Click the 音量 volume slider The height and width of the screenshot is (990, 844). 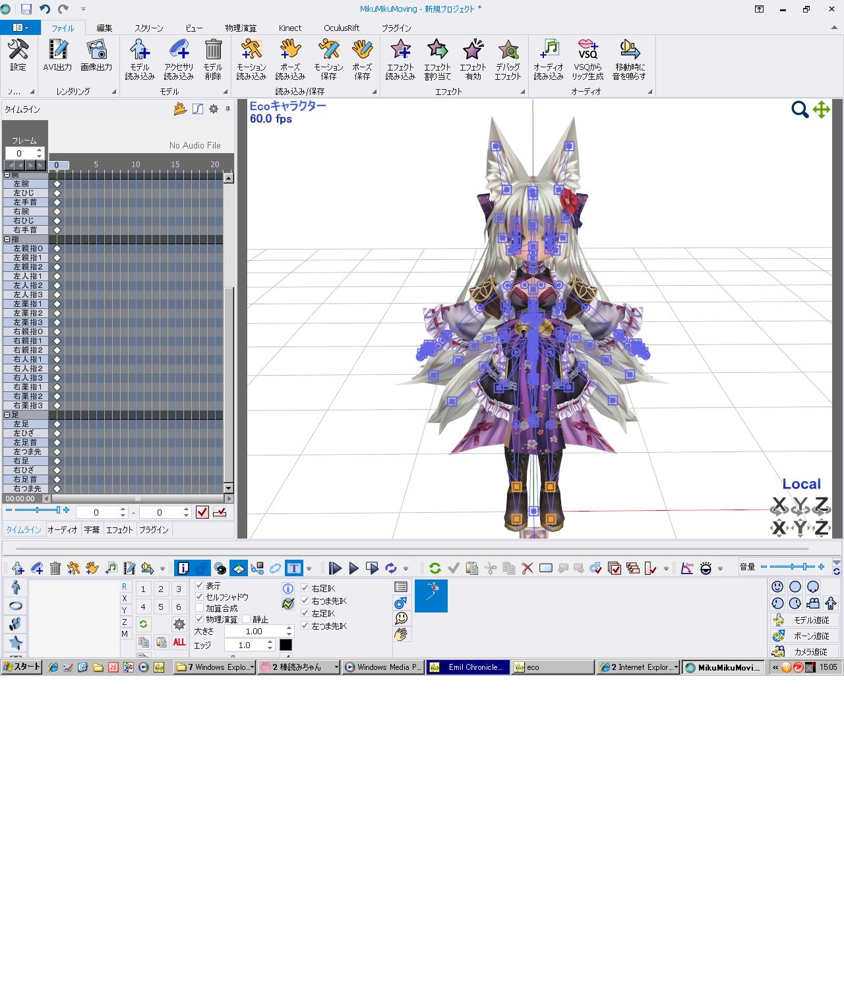tap(793, 566)
